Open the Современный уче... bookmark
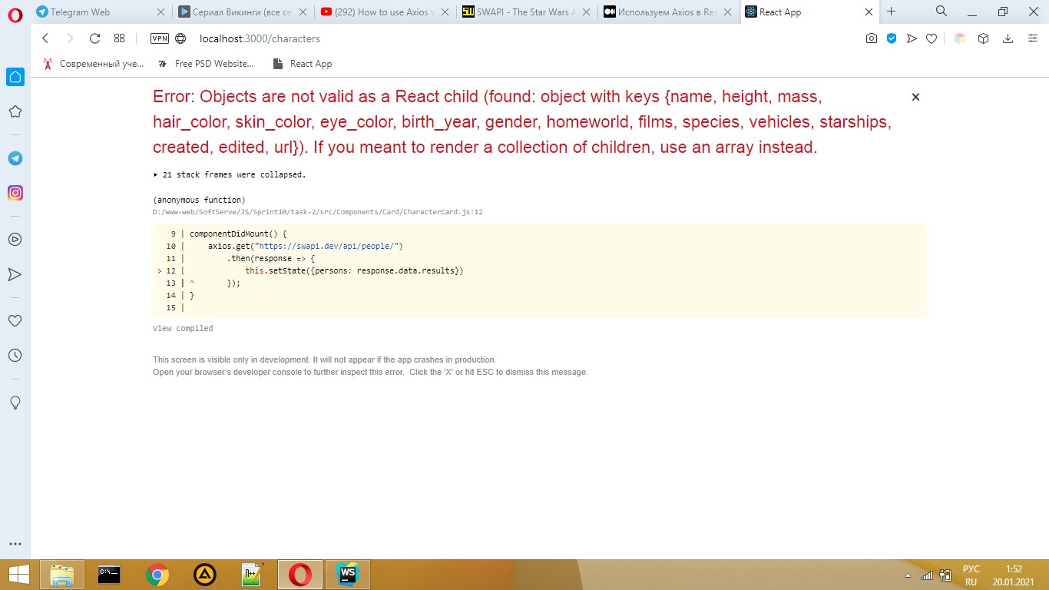1049x590 pixels. (x=93, y=64)
